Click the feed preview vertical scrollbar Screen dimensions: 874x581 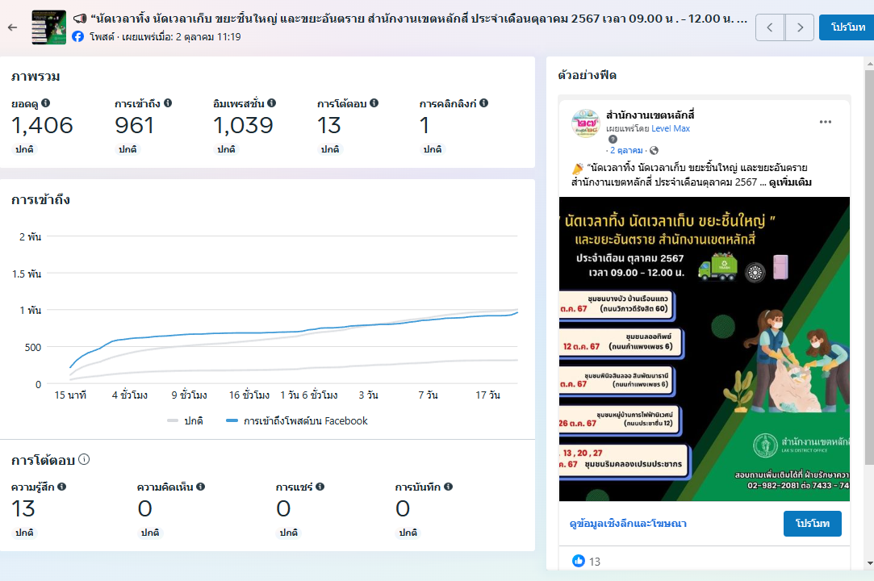tap(868, 266)
